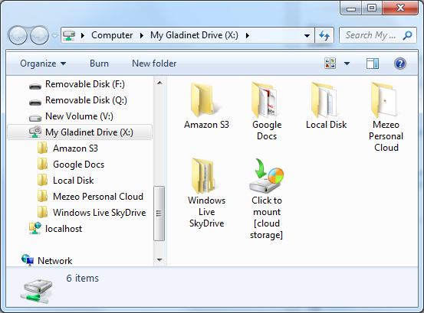Click the drive icon at address bar start

coord(69,35)
